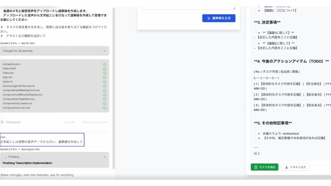Open components/MinutesDisplay.tsx in the file list
Screen dimensions: 331x186
point(22,95)
